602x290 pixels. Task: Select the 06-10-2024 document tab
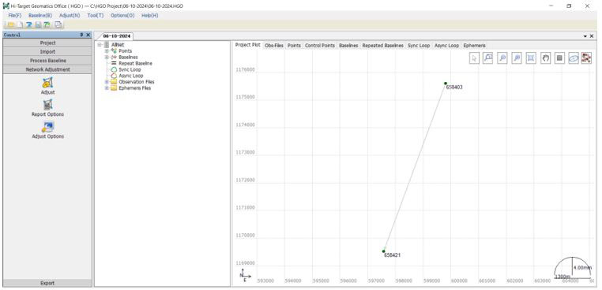tap(117, 36)
